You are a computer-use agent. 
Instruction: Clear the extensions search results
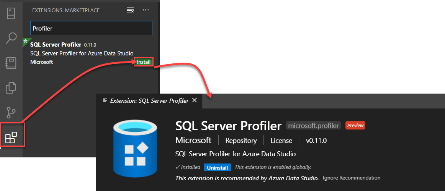pyautogui.click(x=131, y=10)
